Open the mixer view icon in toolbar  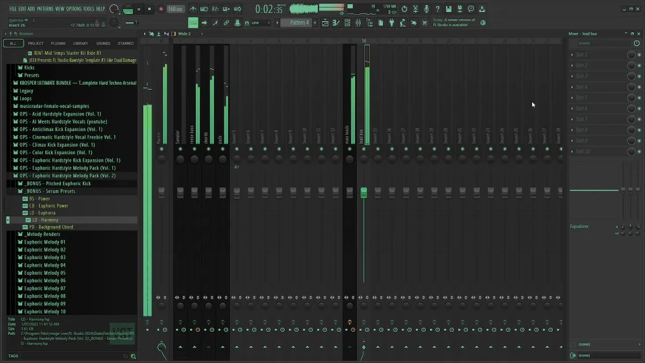pos(358,23)
